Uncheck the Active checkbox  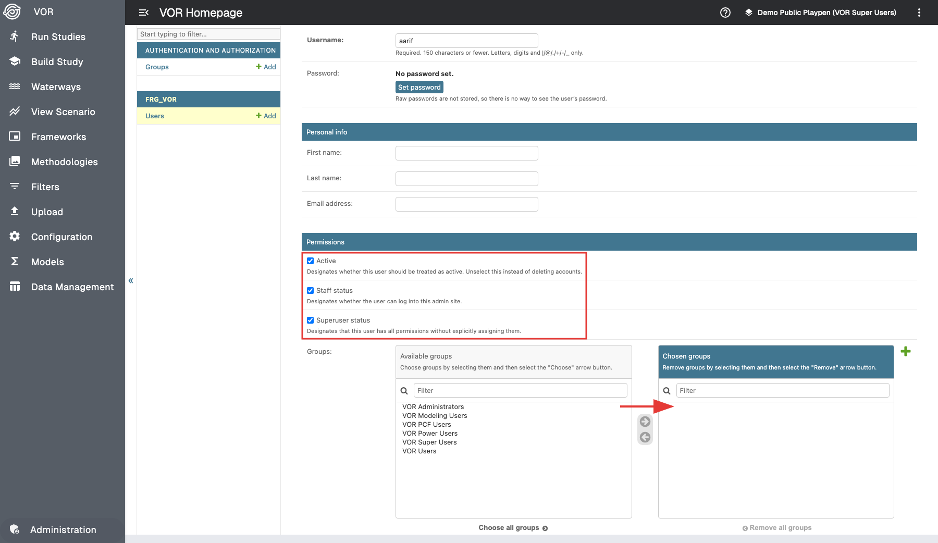click(x=310, y=261)
